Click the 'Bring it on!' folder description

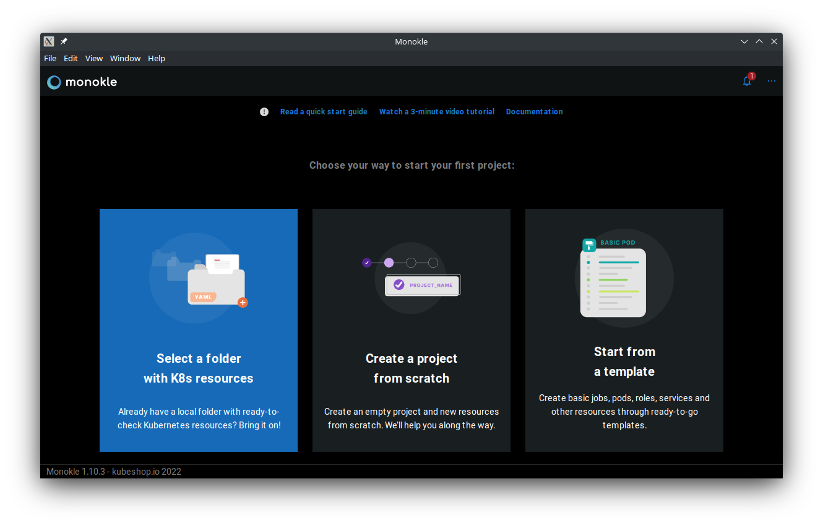point(199,418)
